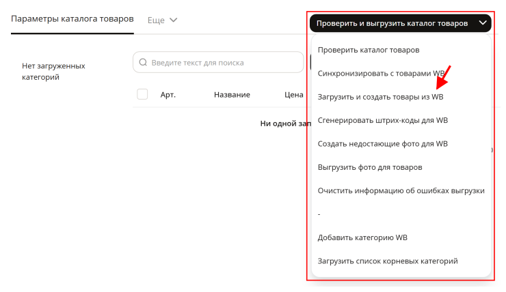Click 'Нет загруженных категорий' text
Viewport: 506px width, 292px height.
[53, 72]
